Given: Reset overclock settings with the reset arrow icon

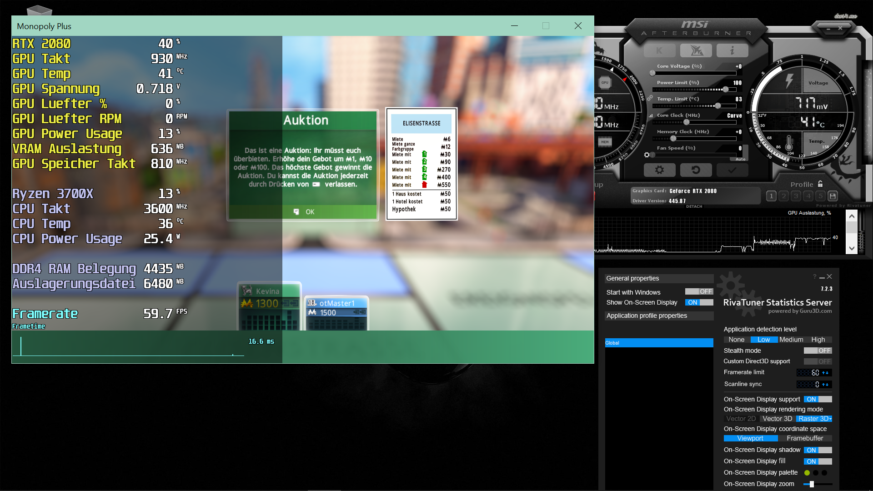Looking at the screenshot, I should pyautogui.click(x=697, y=170).
